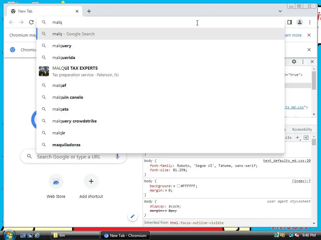Go forward with the forward arrow

click(x=21, y=22)
